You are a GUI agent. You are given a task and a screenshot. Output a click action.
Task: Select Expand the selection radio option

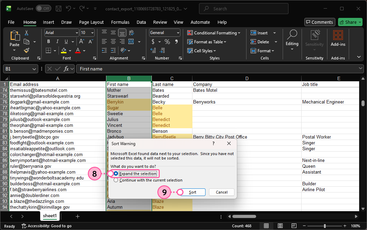116,174
